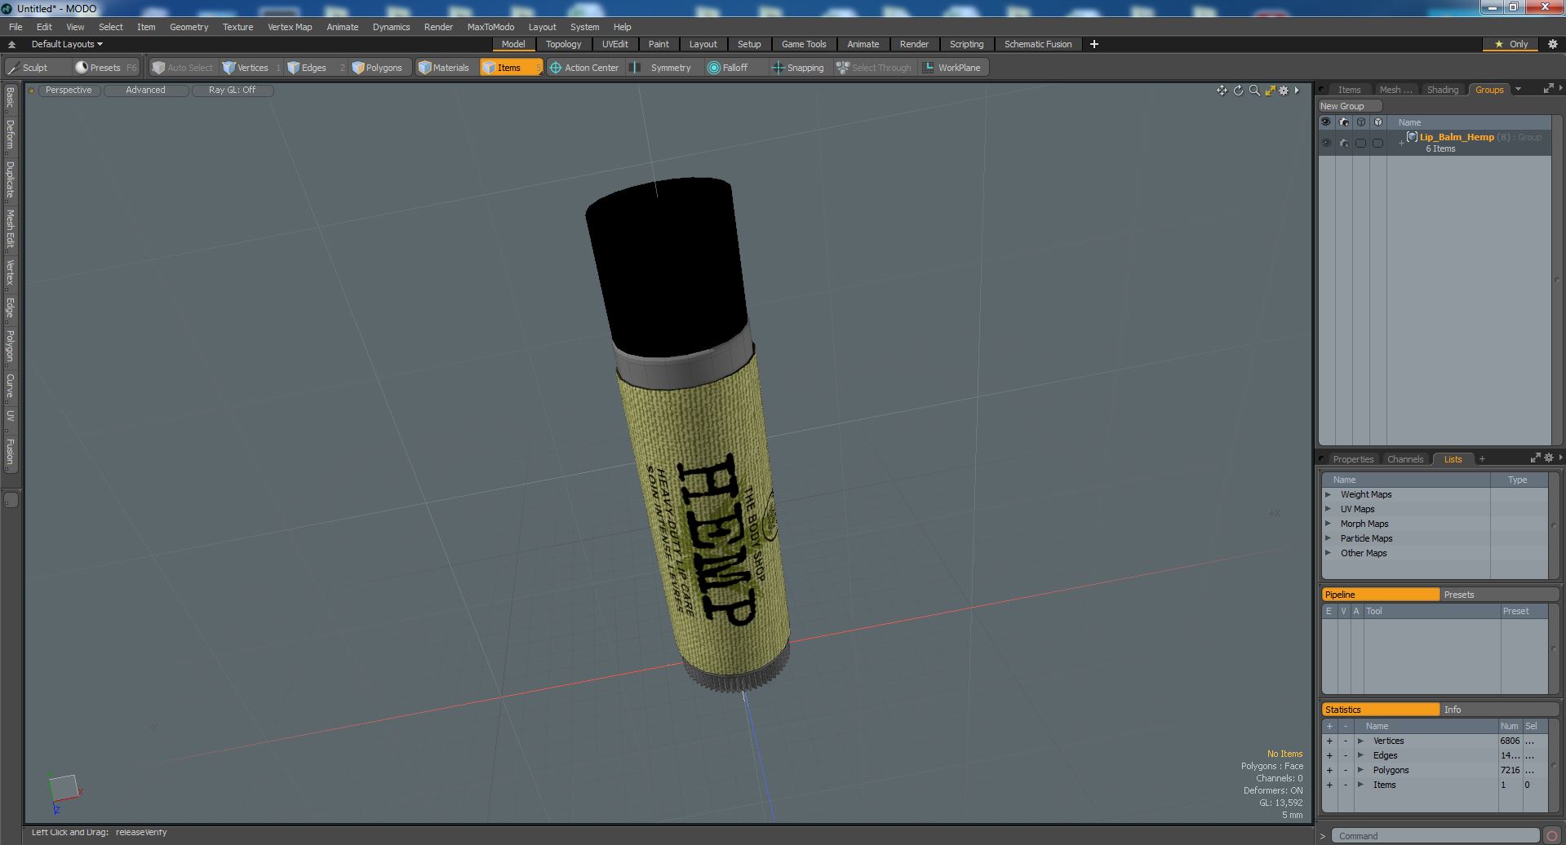Screen dimensions: 1566x845
Task: Open the Groups panel tab dropdown arrow
Action: [1518, 89]
